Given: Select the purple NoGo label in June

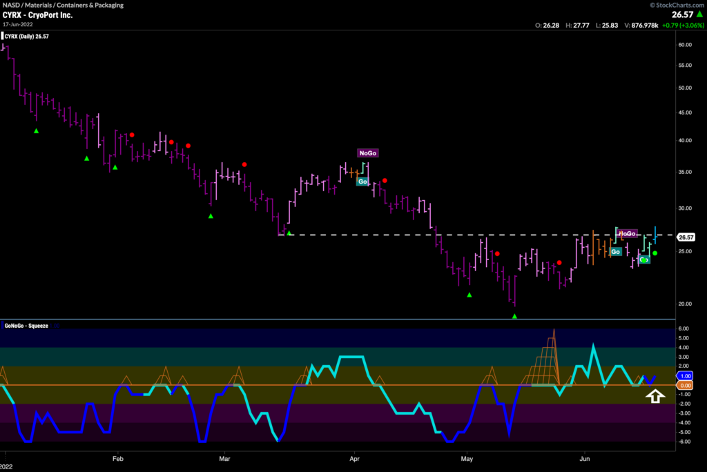Looking at the screenshot, I should (x=627, y=233).
